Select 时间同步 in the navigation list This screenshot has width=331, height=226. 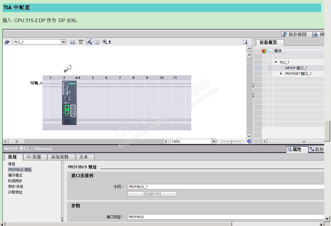click(15, 181)
